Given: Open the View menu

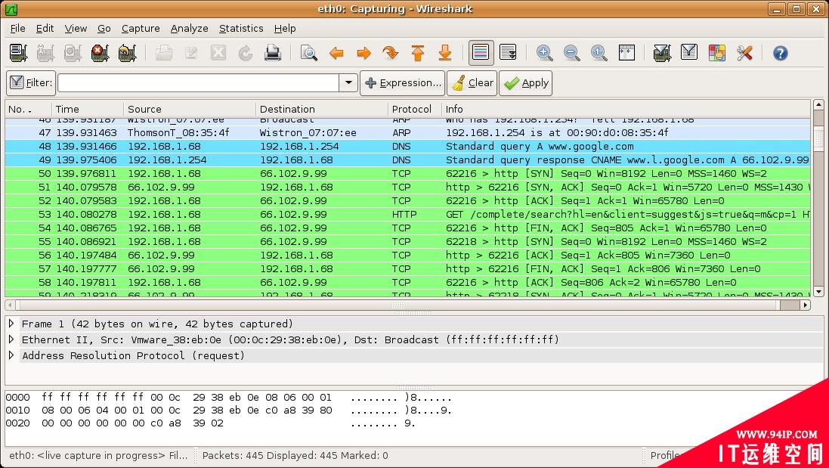Looking at the screenshot, I should (x=76, y=29).
